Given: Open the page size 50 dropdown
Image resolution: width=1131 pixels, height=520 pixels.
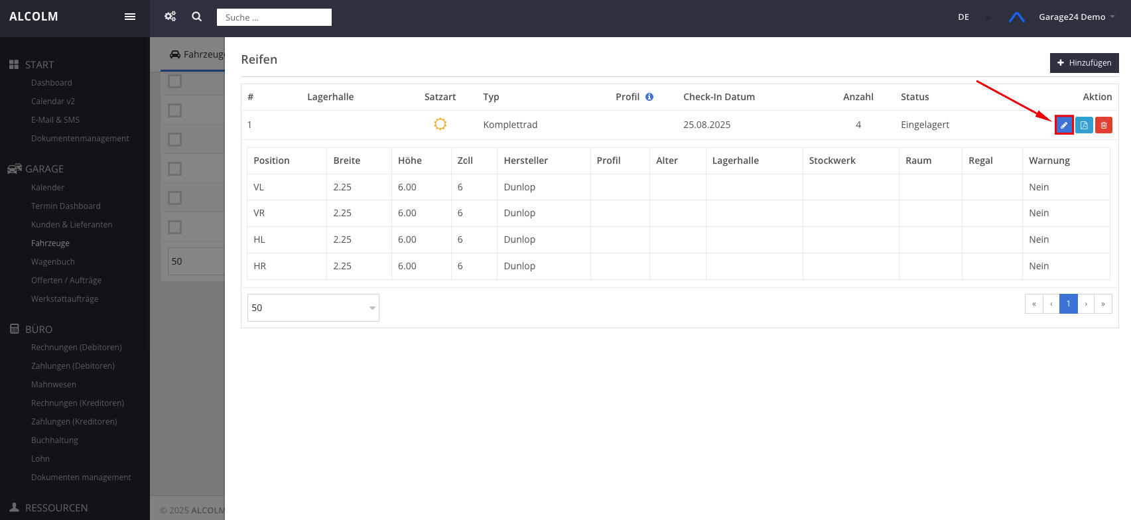Looking at the screenshot, I should tap(313, 308).
